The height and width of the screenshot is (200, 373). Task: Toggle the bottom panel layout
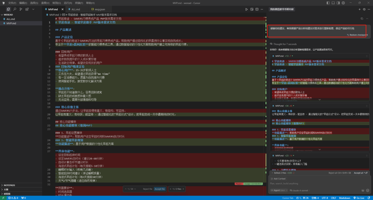(x=333, y=3)
